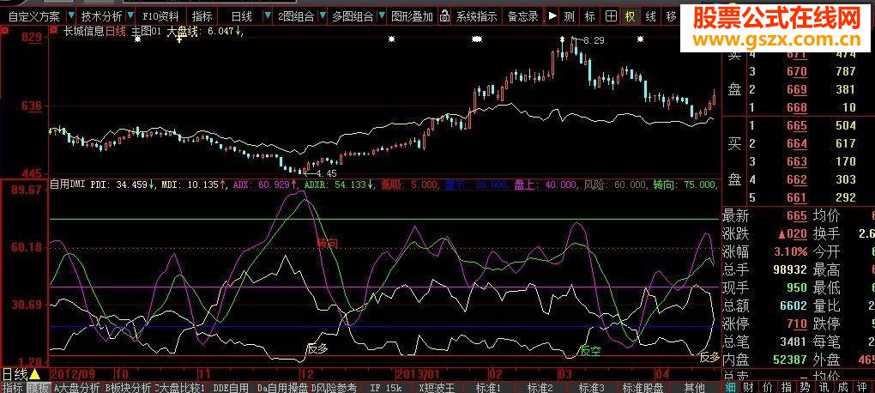Click the 日线 label at bottom left
Viewport: 875px width, 393px height.
(15, 374)
